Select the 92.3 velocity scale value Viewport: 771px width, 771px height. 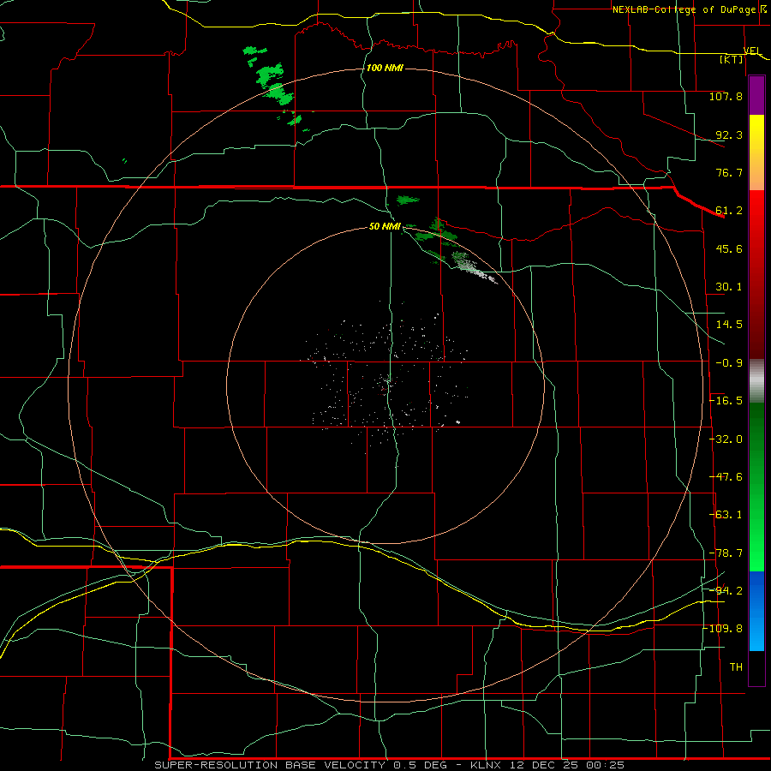729,134
